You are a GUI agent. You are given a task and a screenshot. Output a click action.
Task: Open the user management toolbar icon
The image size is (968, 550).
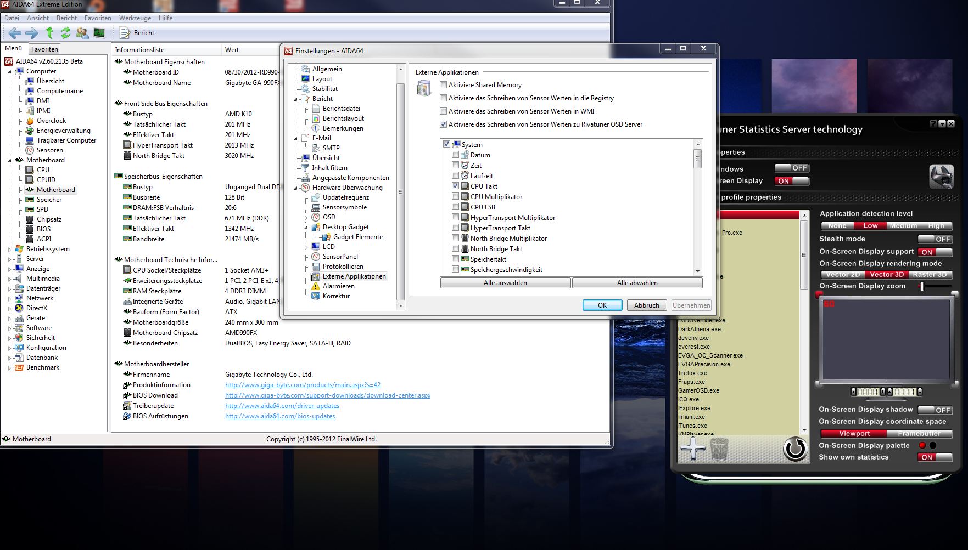click(82, 33)
